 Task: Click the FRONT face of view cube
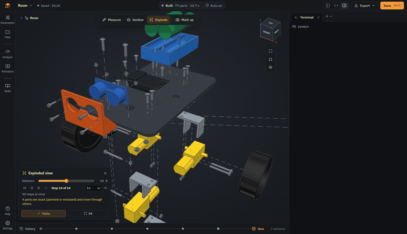266,32
